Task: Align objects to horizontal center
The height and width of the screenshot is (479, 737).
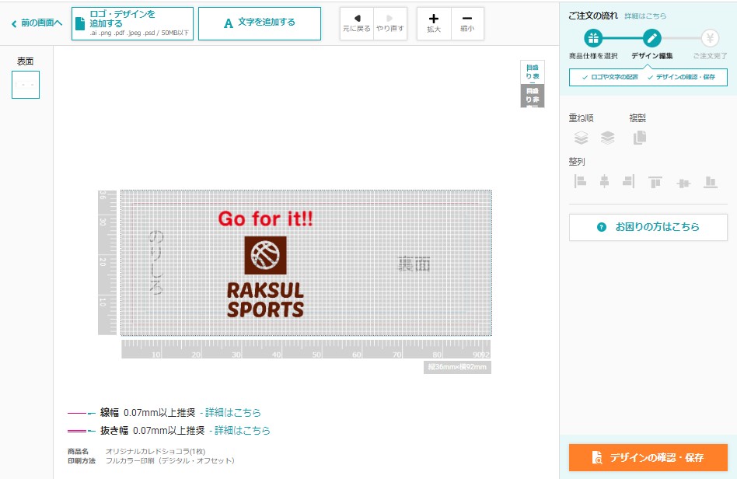Action: point(605,181)
